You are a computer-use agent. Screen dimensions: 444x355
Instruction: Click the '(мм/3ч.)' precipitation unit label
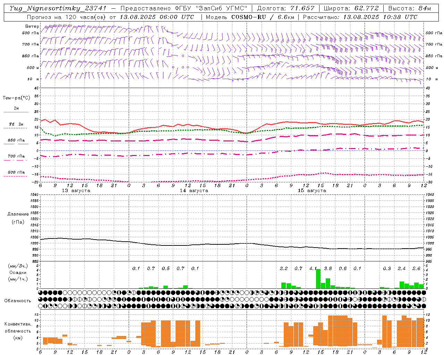(18, 266)
